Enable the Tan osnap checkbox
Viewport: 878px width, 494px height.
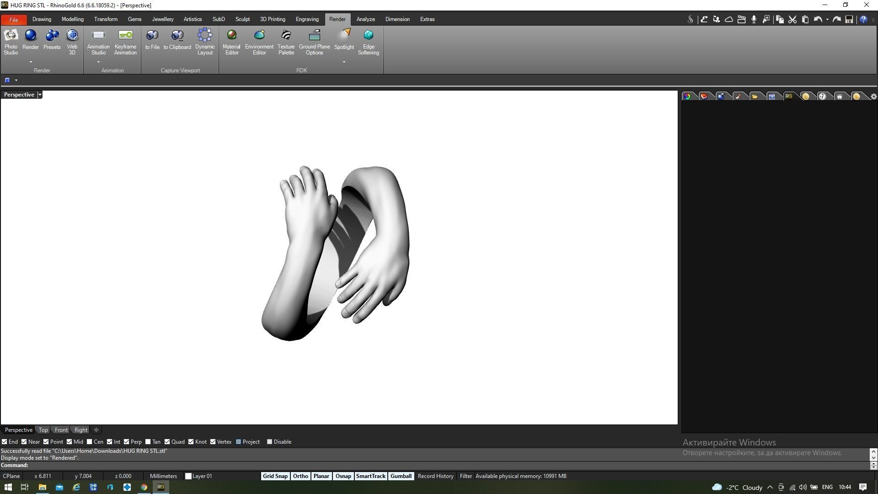[x=148, y=442]
